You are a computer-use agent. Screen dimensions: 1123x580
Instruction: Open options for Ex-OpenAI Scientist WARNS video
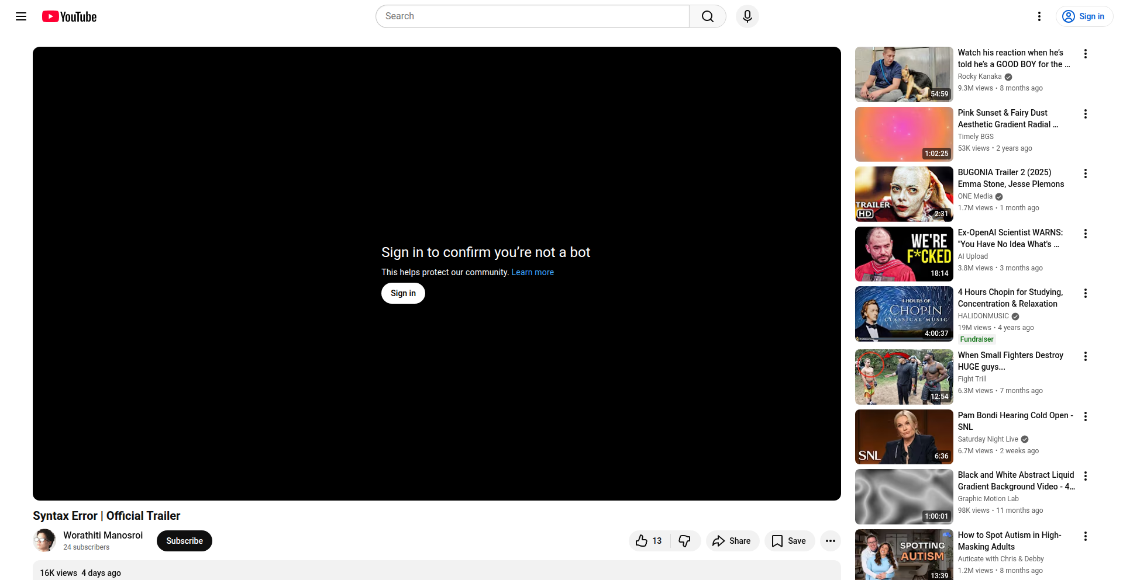click(x=1086, y=234)
